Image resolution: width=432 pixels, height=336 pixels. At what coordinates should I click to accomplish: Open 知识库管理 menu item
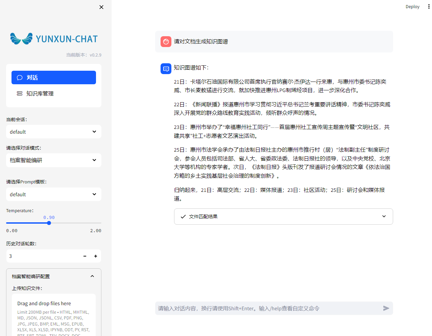click(x=54, y=93)
